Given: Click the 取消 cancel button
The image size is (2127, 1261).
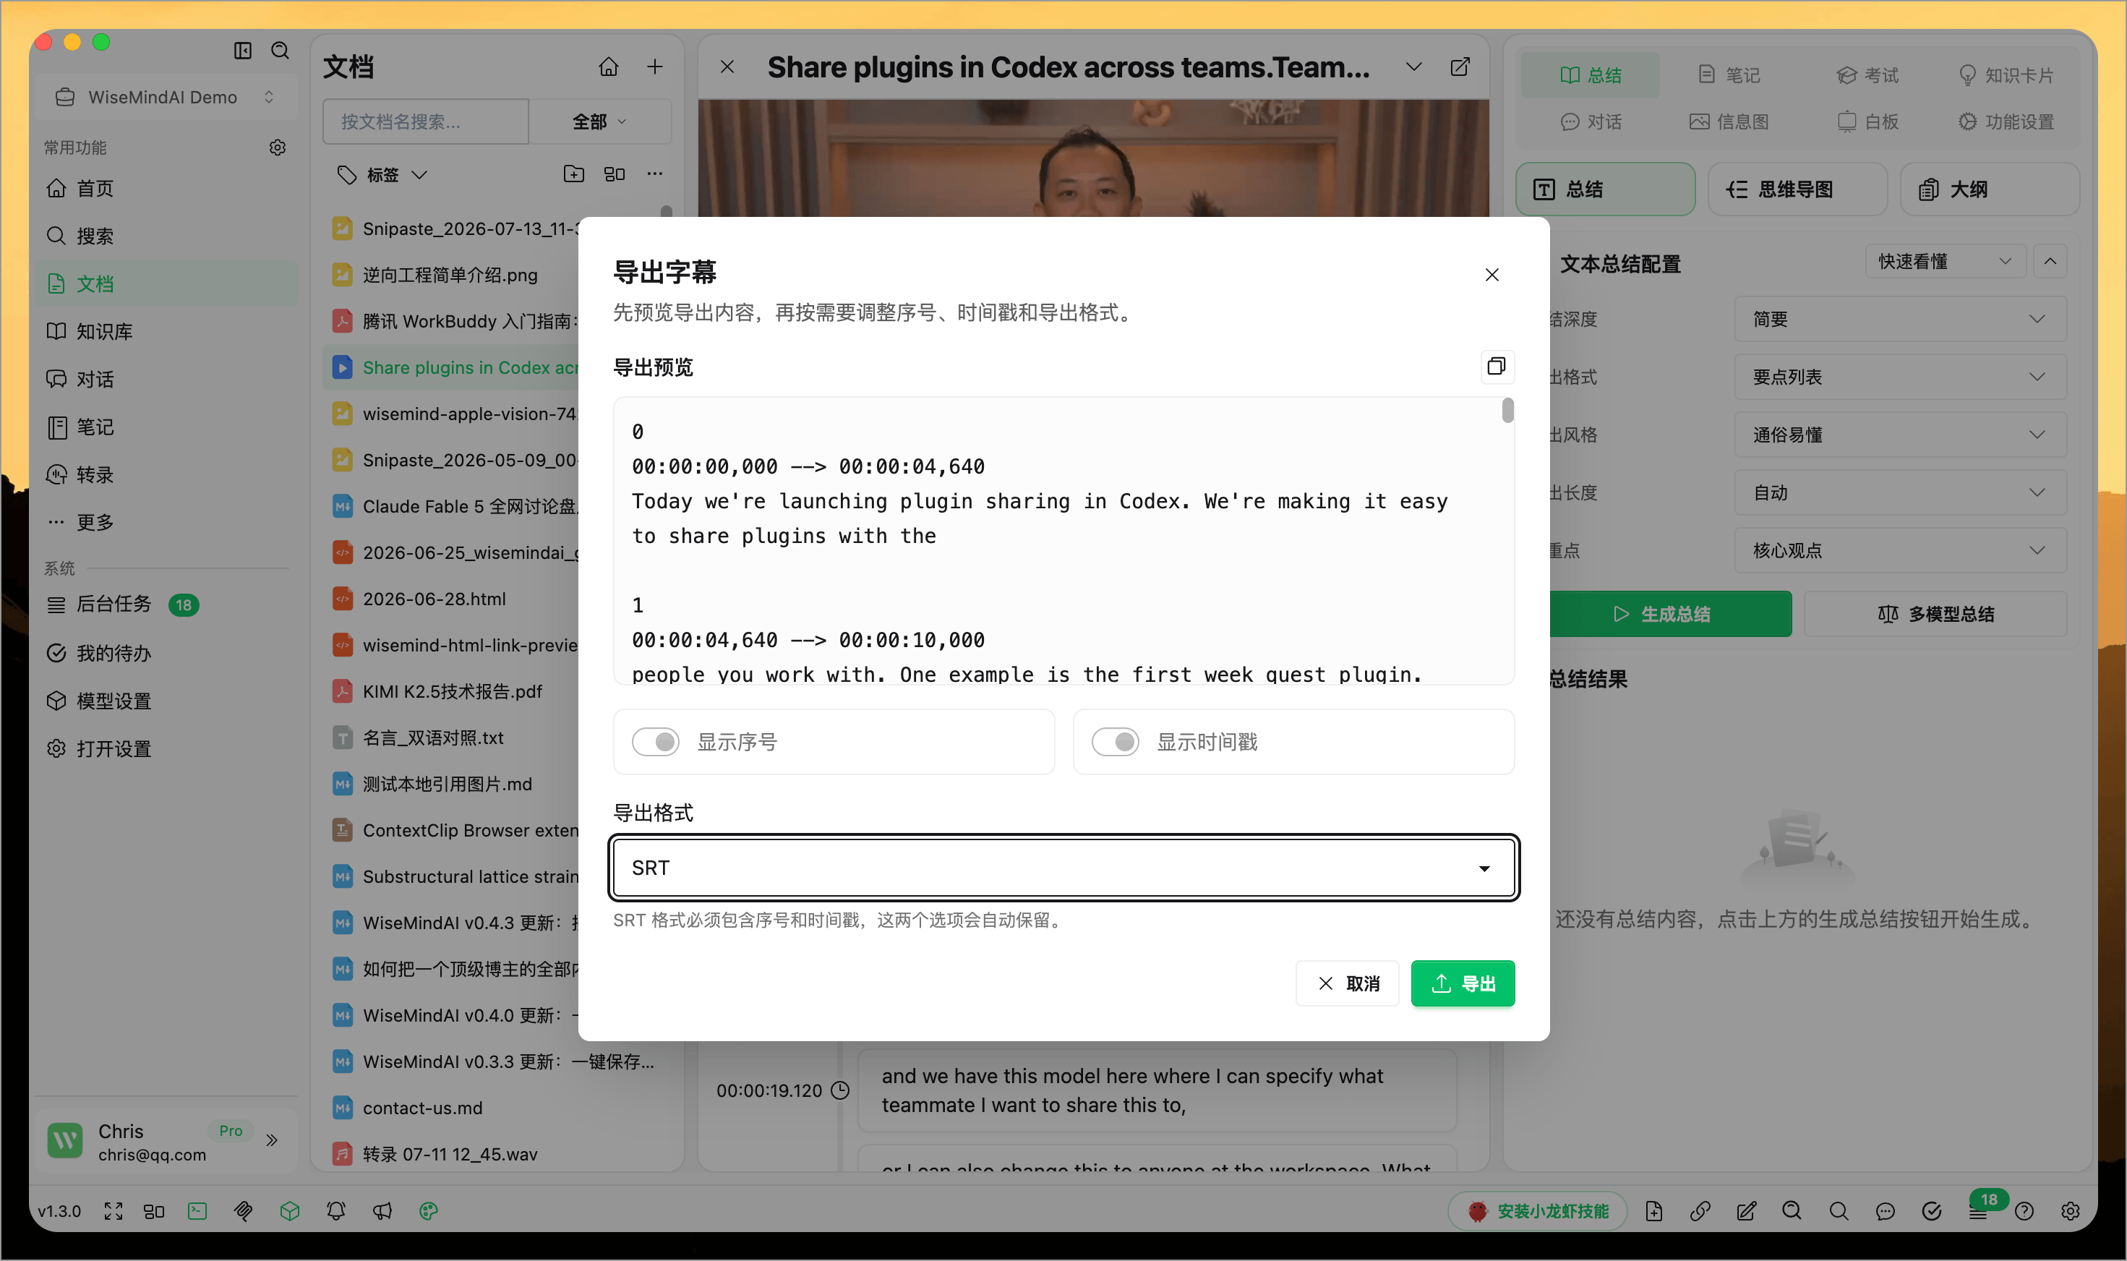Looking at the screenshot, I should (1347, 983).
